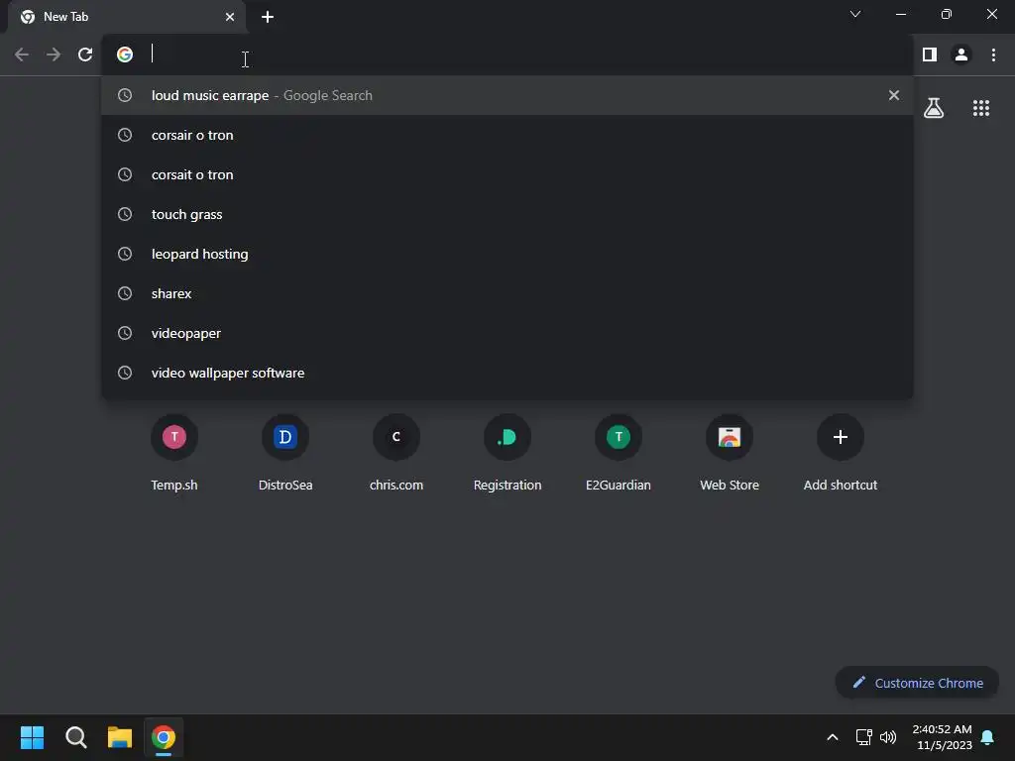Open the Temp.sh shortcut

(174, 453)
